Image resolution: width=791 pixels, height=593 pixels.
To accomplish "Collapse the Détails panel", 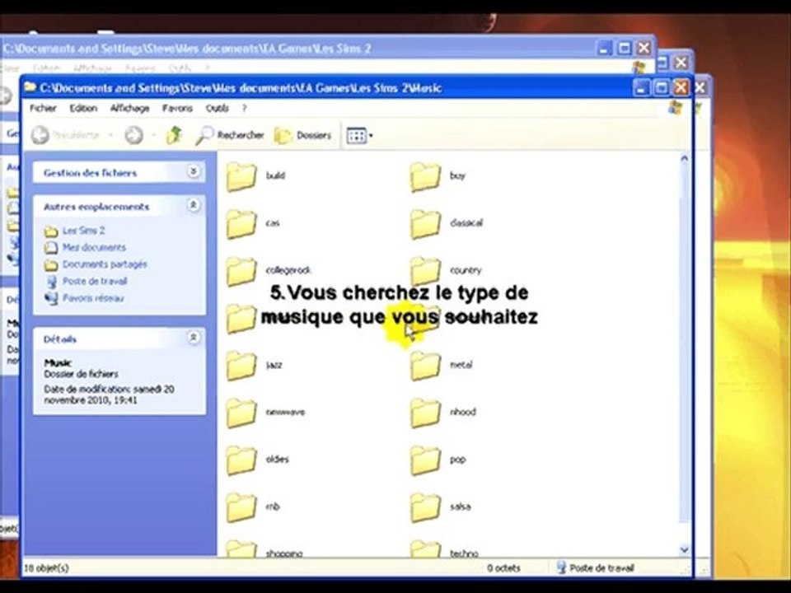I will pos(193,338).
